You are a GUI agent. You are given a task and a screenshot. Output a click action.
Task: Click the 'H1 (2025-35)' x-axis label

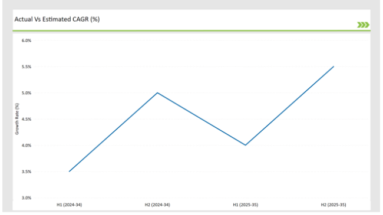point(246,205)
